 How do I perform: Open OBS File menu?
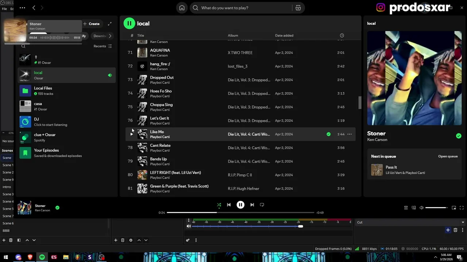coord(4,9)
